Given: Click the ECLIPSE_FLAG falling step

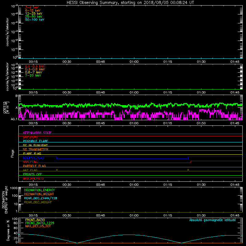Looking at the screenshot, I should [x=57, y=158].
